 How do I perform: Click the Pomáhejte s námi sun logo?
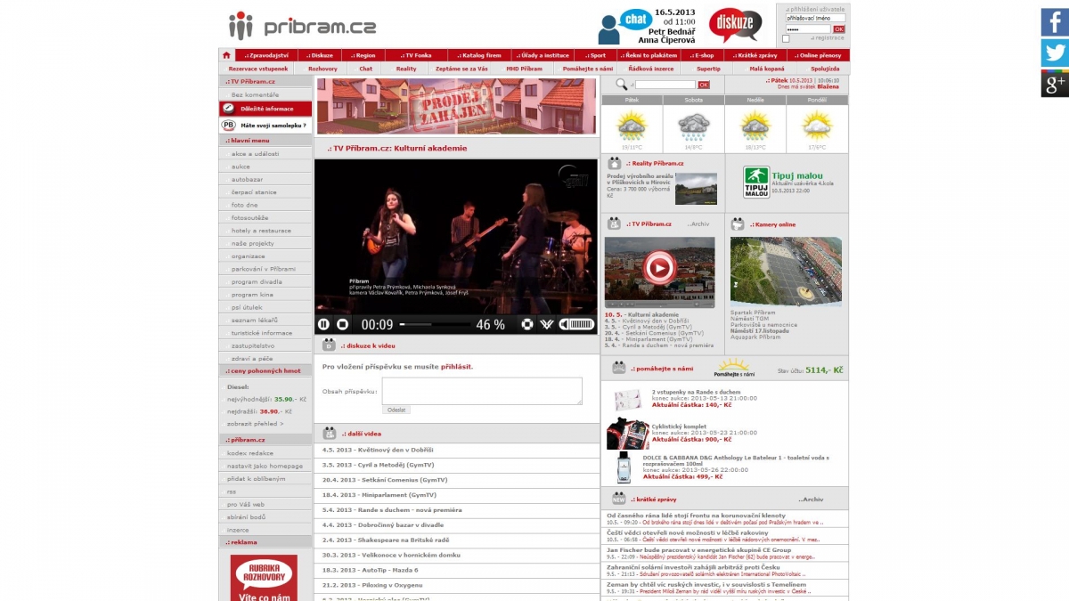pyautogui.click(x=733, y=367)
